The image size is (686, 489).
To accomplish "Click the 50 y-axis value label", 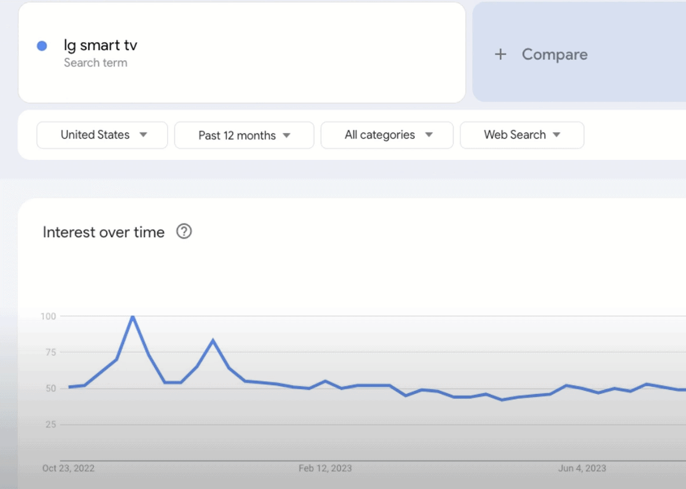I will pos(51,388).
